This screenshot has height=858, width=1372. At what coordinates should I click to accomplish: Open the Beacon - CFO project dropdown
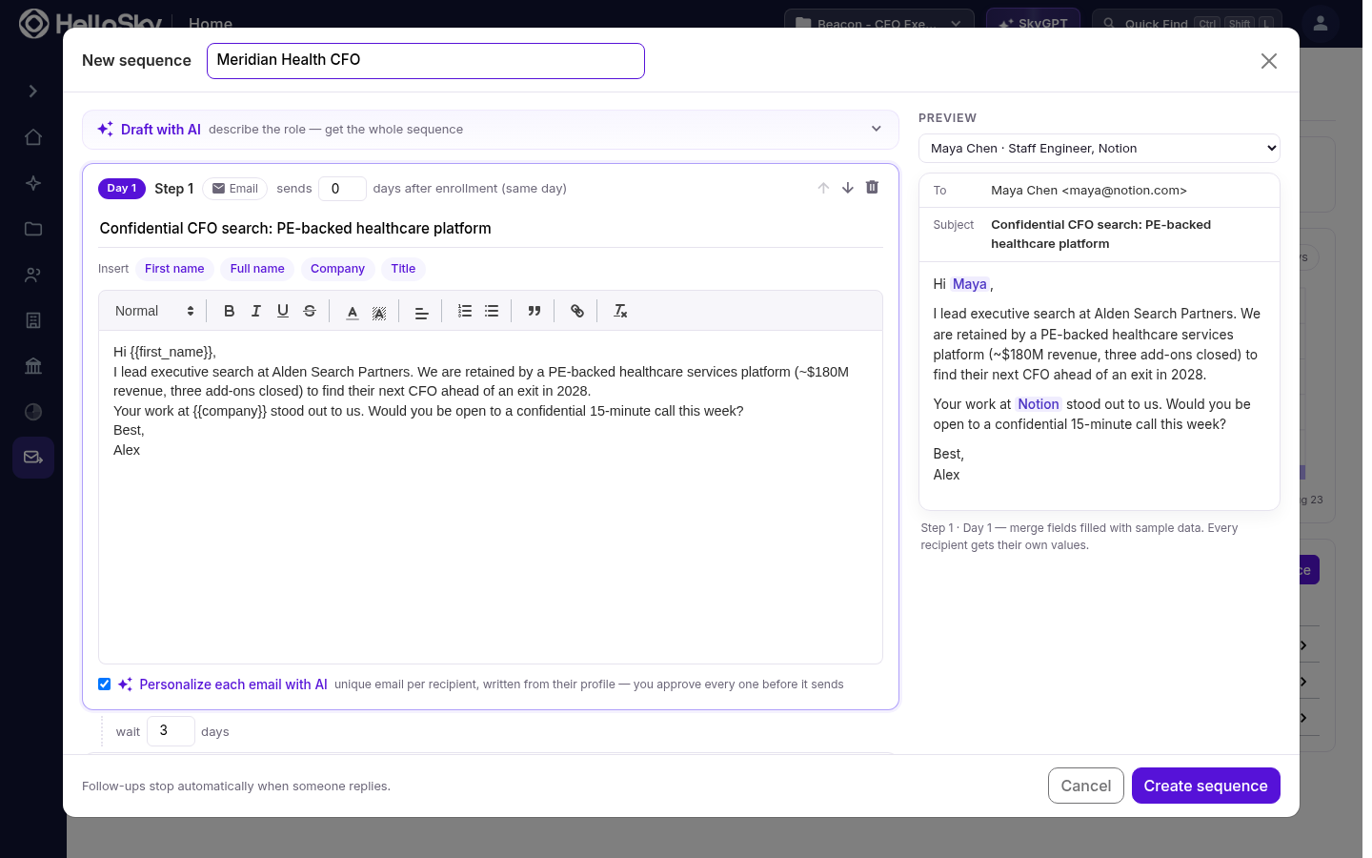(x=878, y=24)
